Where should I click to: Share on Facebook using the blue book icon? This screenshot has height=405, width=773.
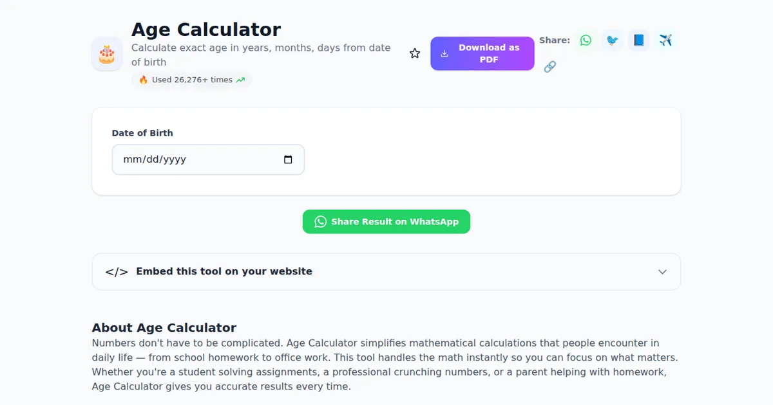(638, 40)
